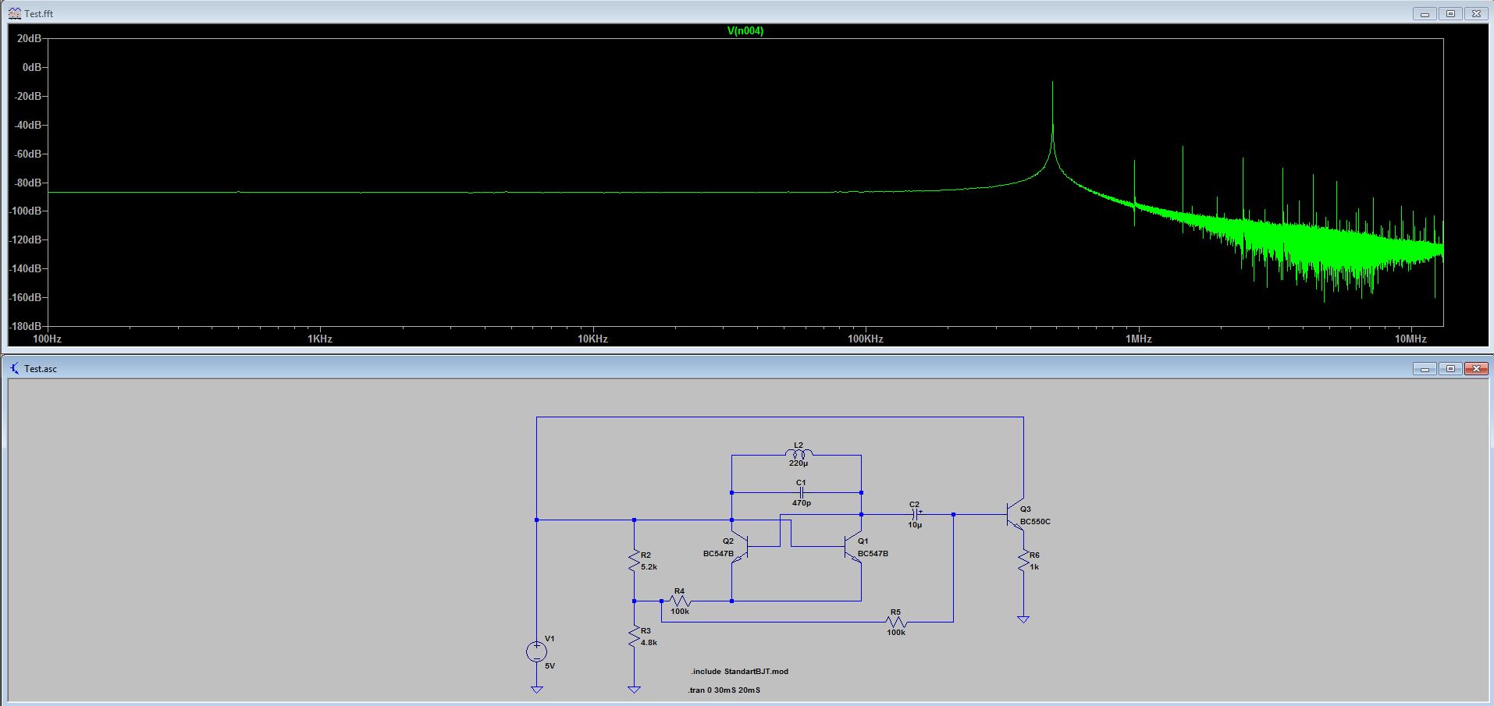Viewport: 1494px width, 706px height.
Task: Click the BC547B label beside Q2
Action: pos(718,553)
